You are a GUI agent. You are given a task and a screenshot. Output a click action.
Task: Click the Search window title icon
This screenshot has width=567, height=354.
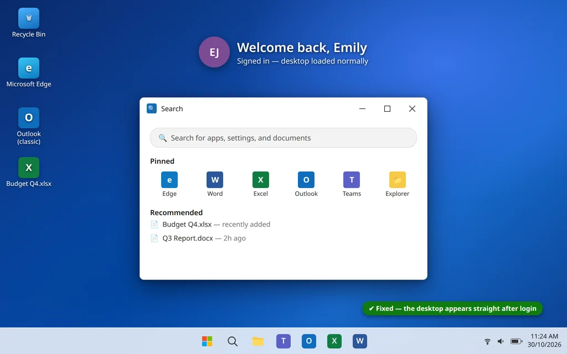(x=152, y=108)
